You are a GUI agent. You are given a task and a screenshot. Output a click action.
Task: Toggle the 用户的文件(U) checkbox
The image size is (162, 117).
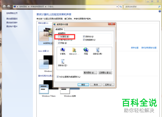pyautogui.click(x=59, y=40)
